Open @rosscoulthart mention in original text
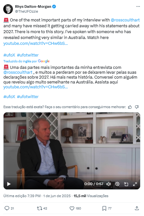Screen dimensions: 144x216 click(125, 20)
